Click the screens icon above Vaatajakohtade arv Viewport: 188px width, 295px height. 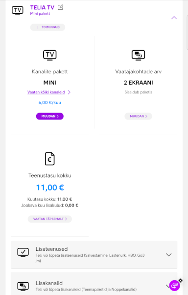(138, 55)
